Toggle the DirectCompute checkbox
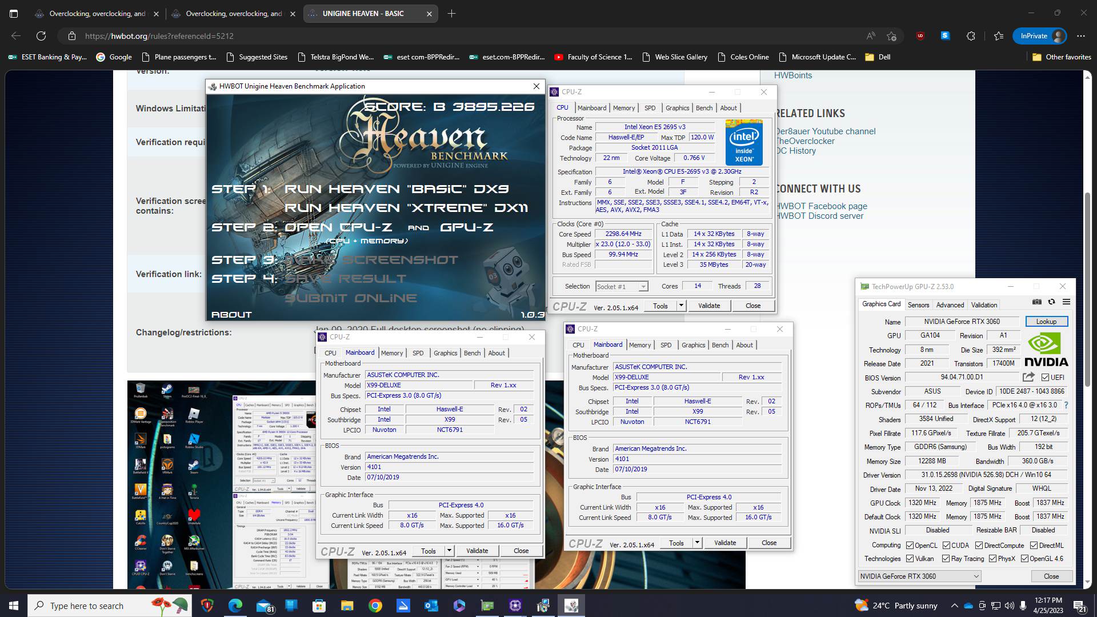The width and height of the screenshot is (1097, 617). [x=979, y=545]
